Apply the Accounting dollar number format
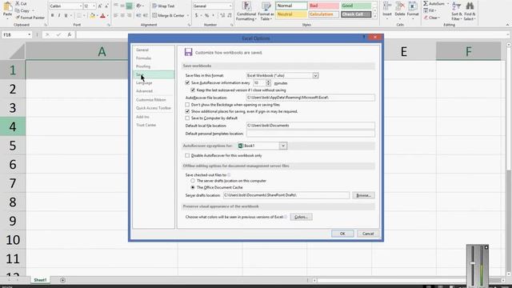Image resolution: width=512 pixels, height=288 pixels. point(196,15)
